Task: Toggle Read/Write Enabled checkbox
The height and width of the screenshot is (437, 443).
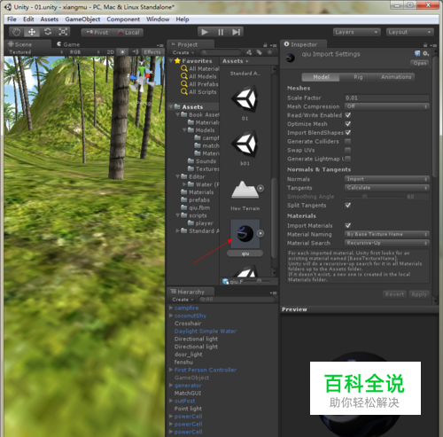Action: click(348, 115)
